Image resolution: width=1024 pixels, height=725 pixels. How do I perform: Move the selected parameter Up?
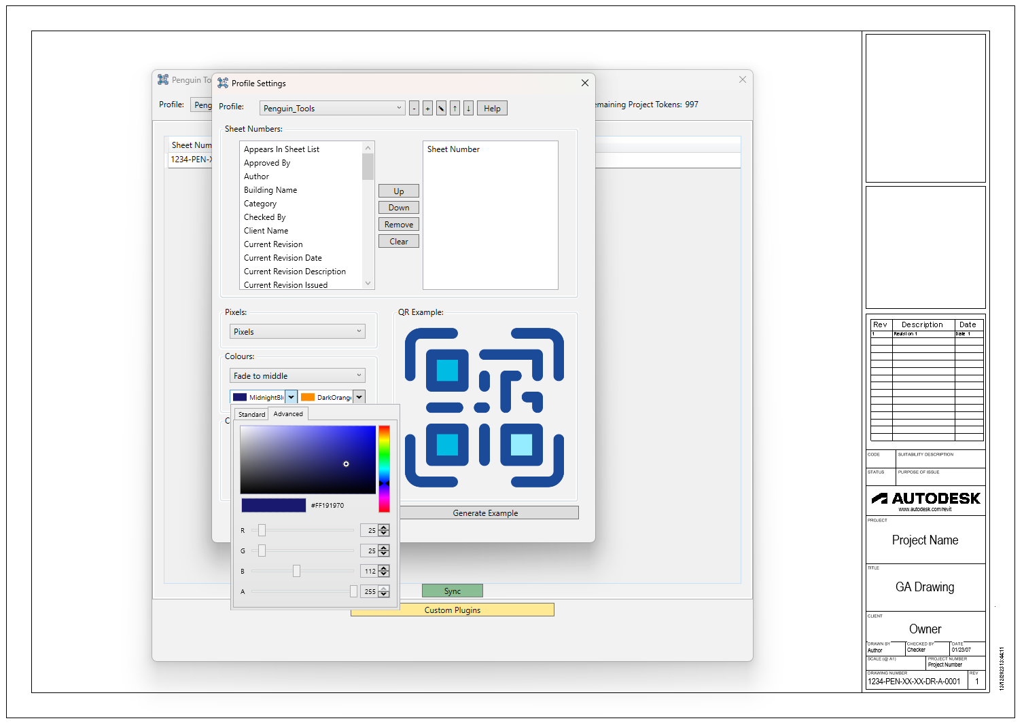tap(399, 191)
